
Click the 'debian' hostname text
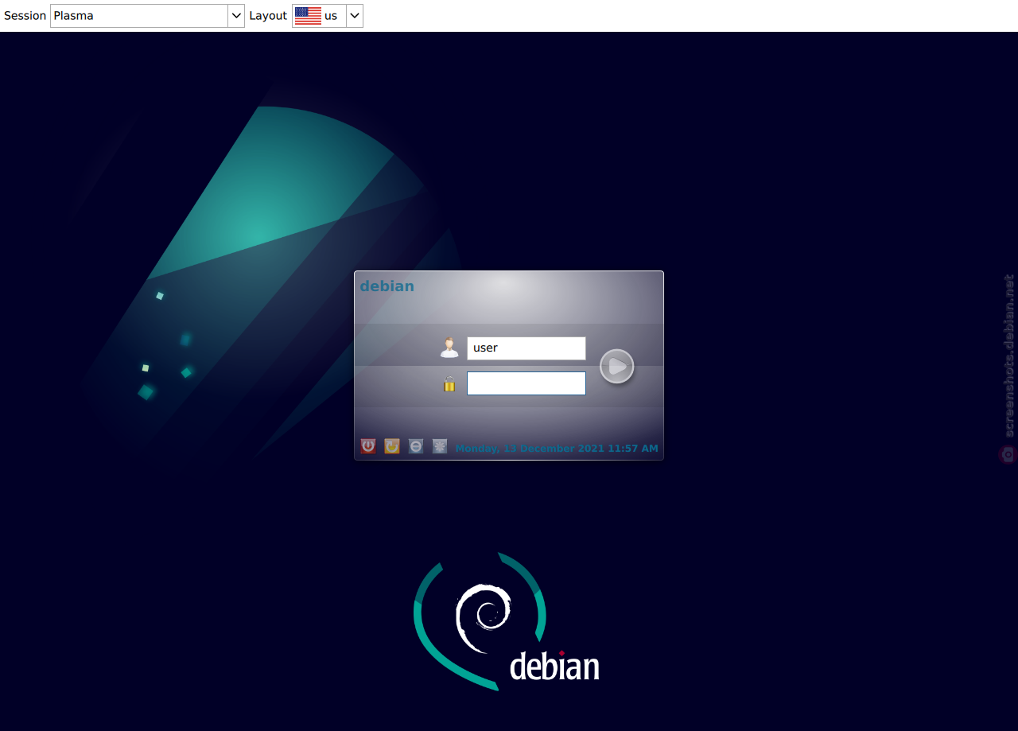387,286
